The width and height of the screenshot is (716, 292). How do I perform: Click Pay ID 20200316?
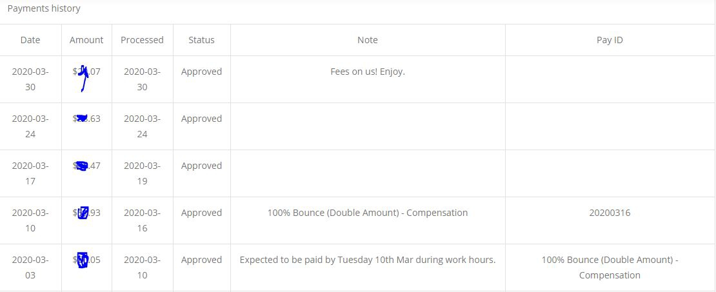tap(610, 213)
